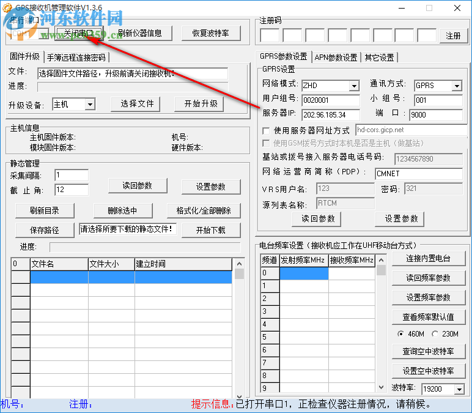
Task: Click the app icon in title bar
Action: tap(7, 8)
